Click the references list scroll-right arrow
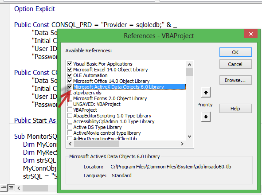Viewport: 262px width, 195px height. 182,144
